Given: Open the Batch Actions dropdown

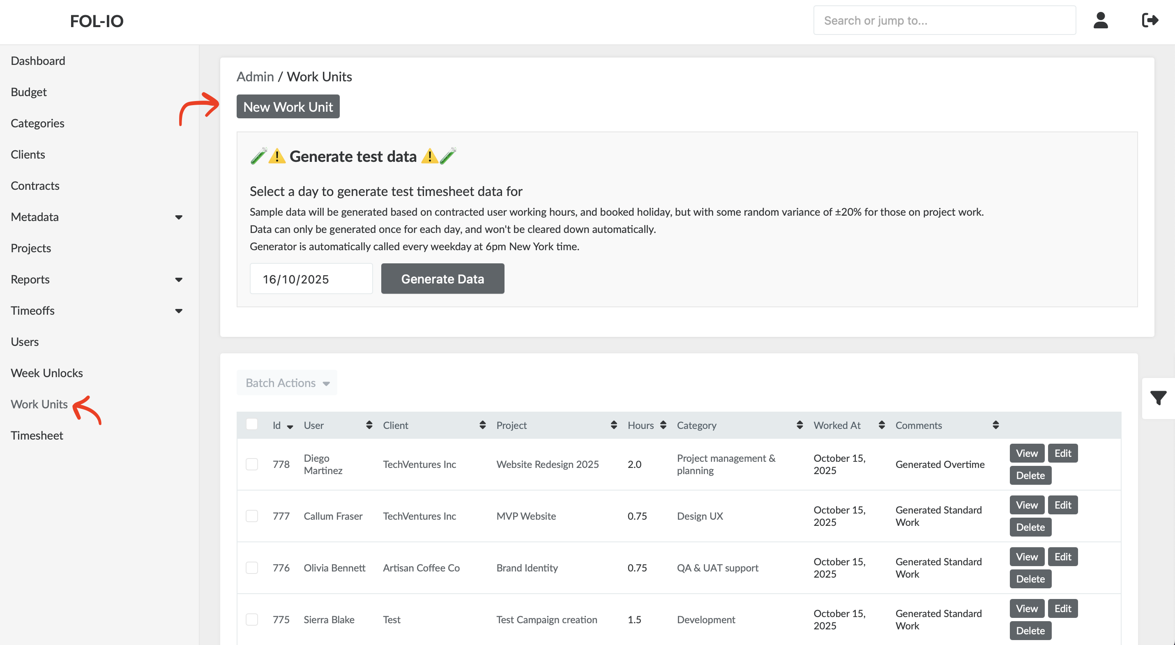Looking at the screenshot, I should pos(287,383).
